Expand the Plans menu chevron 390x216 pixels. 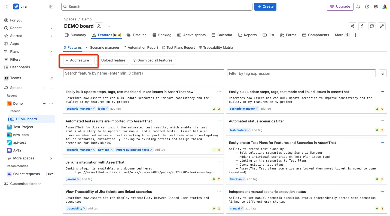(x=51, y=52)
